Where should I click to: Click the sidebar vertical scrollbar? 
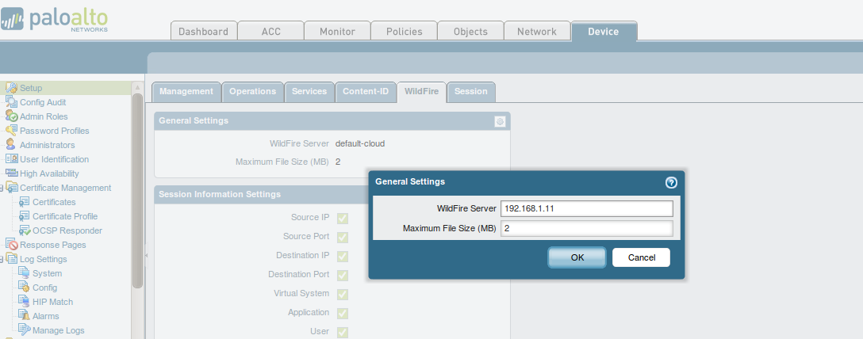pos(137,190)
